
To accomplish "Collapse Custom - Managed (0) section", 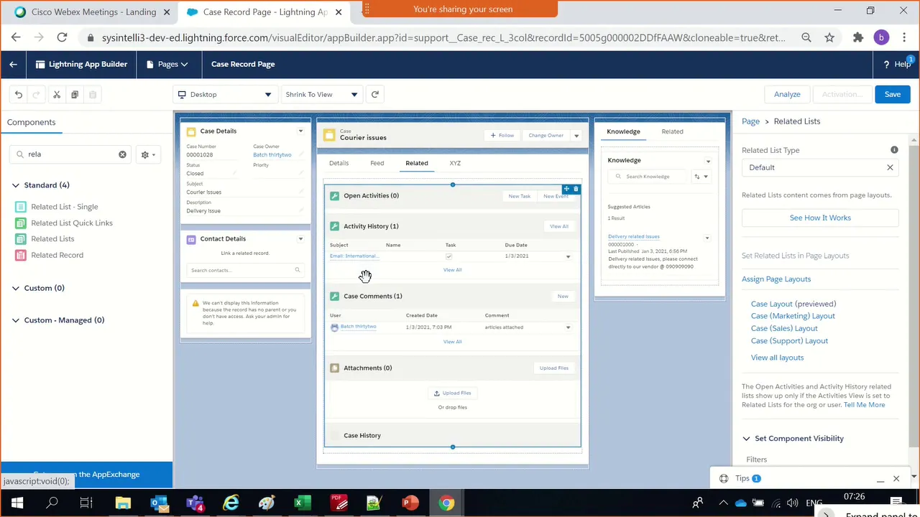I will tap(16, 320).
